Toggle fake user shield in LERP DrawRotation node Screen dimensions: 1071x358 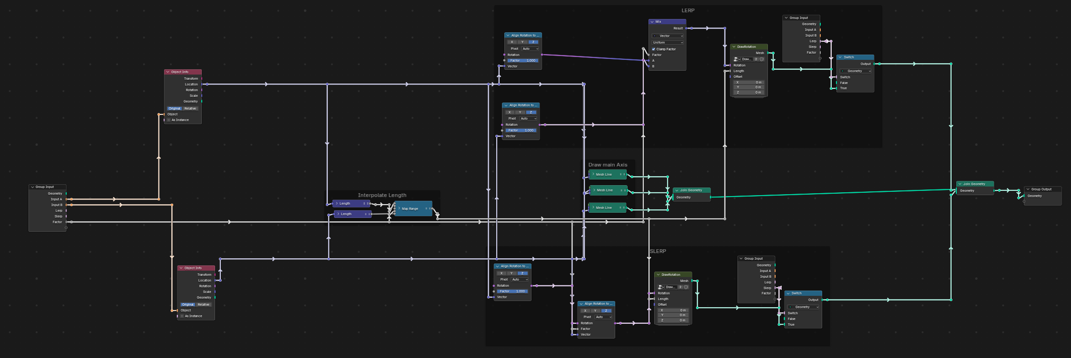[x=762, y=59]
